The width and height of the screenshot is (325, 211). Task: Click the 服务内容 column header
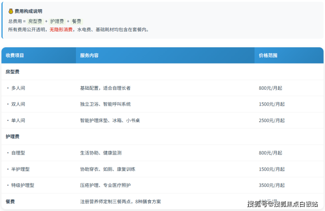tap(89, 56)
